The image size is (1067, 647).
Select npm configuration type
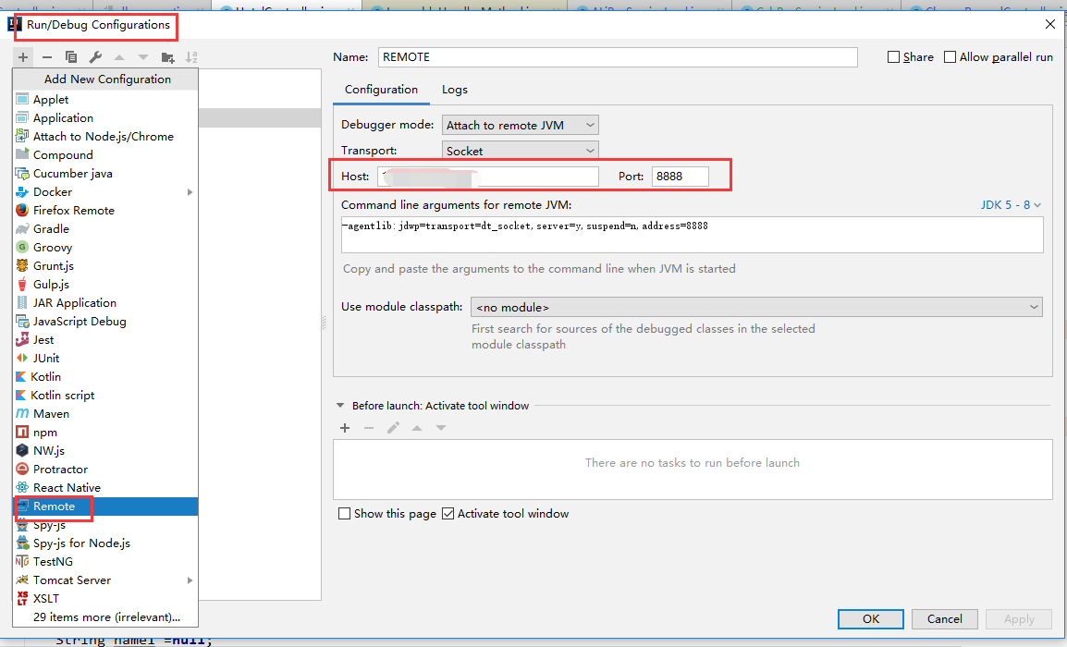click(105, 432)
